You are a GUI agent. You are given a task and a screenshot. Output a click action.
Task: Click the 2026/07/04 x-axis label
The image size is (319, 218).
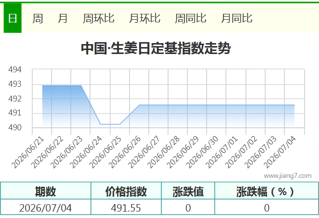point(279,152)
